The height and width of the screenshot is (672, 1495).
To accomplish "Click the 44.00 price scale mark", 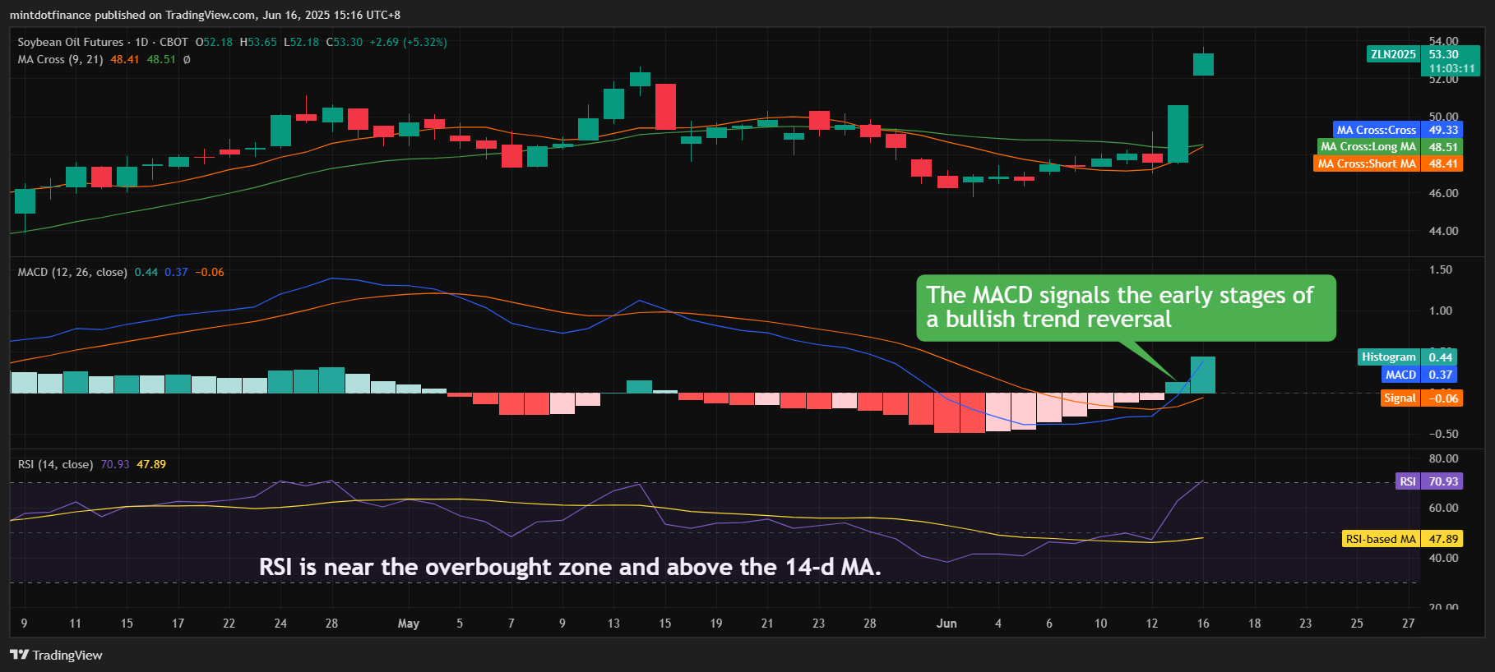I will click(x=1443, y=231).
